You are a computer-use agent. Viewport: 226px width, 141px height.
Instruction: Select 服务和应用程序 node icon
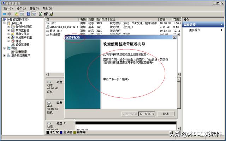pyautogui.click(x=8, y=56)
